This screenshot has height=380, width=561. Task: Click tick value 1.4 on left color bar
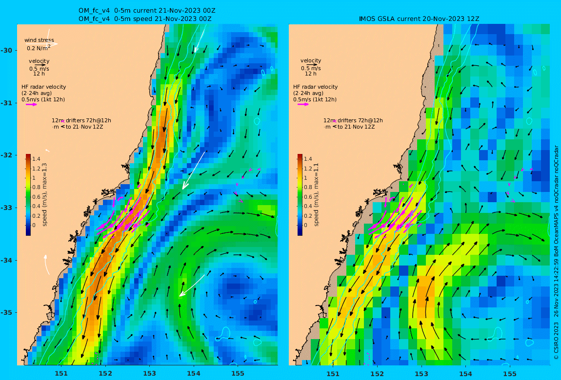point(36,159)
